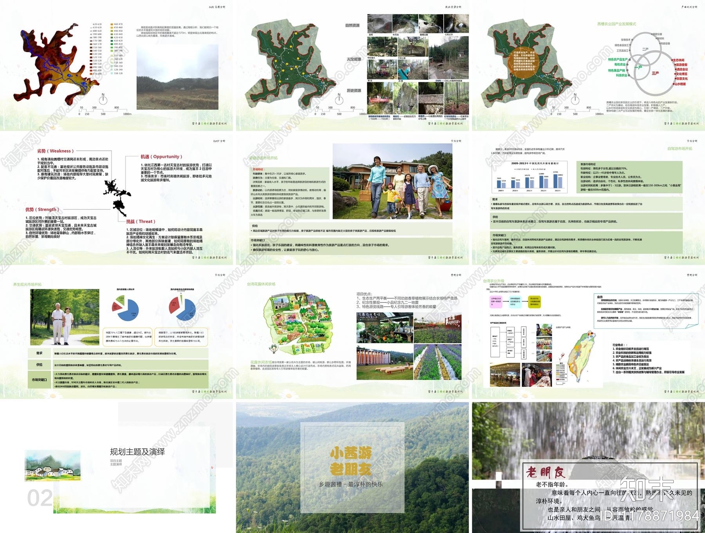
Task: Click the 机遇 (Oppurtunity) heading
Action: click(x=161, y=157)
